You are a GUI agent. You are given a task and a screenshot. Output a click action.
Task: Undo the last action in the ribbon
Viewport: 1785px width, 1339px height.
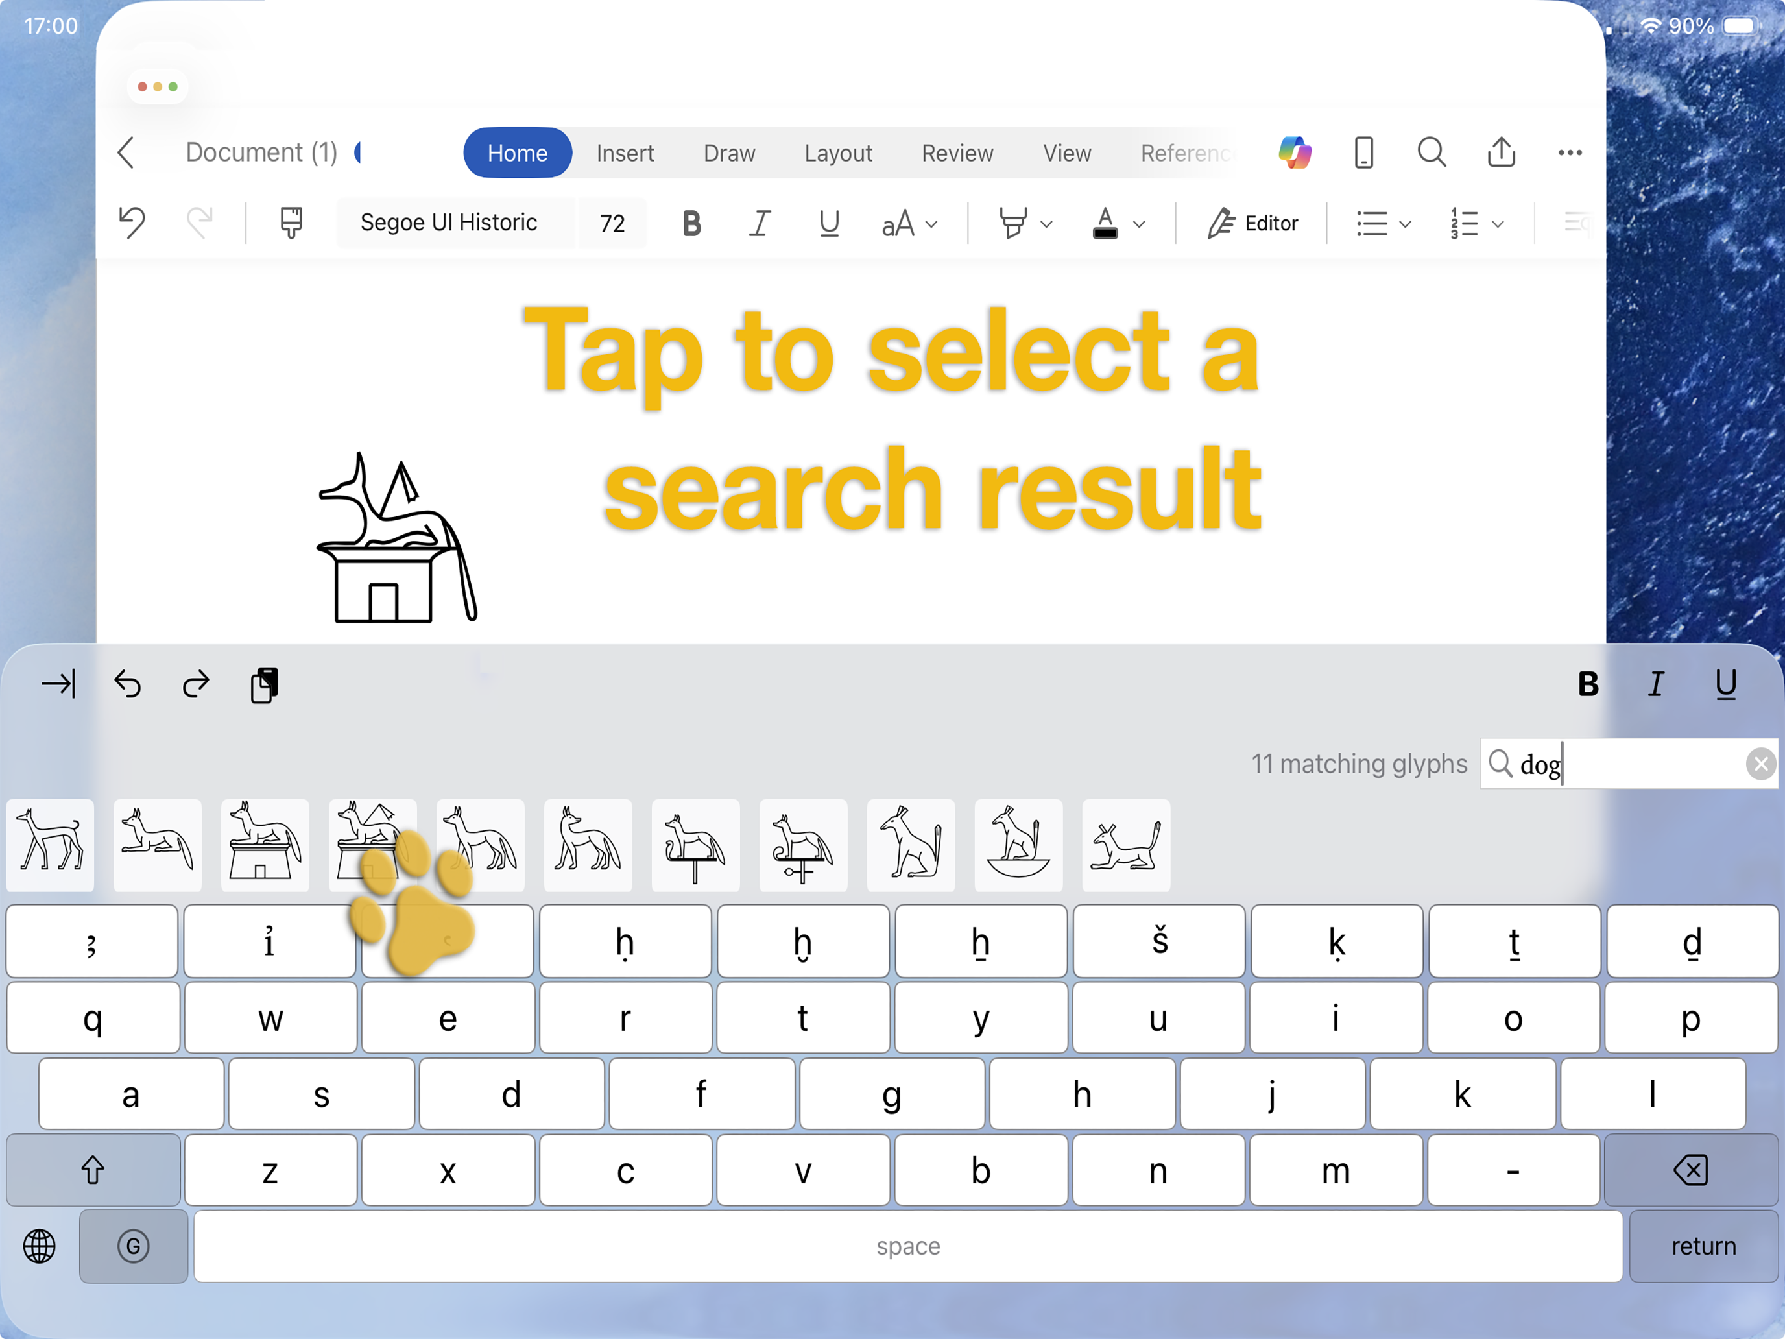[132, 223]
